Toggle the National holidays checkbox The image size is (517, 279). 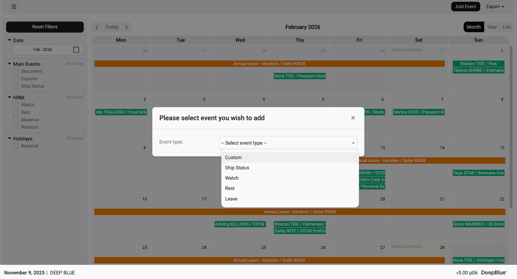click(x=16, y=146)
